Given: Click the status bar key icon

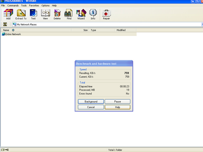Looking at the screenshot, I should click(x=7, y=150).
